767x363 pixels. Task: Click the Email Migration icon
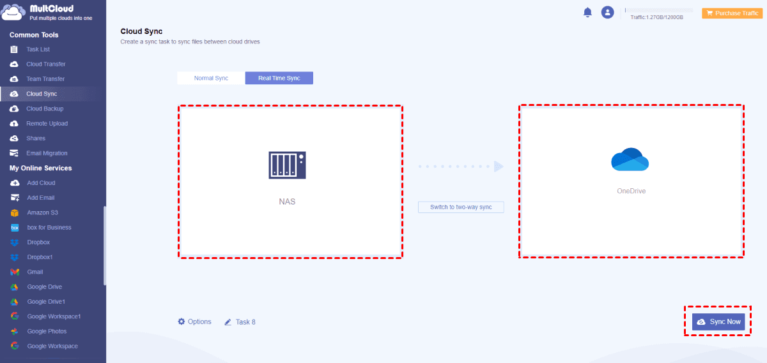(14, 153)
